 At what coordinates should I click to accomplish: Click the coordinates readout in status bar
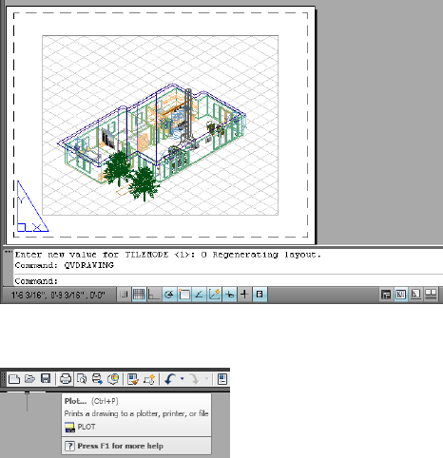[58, 296]
